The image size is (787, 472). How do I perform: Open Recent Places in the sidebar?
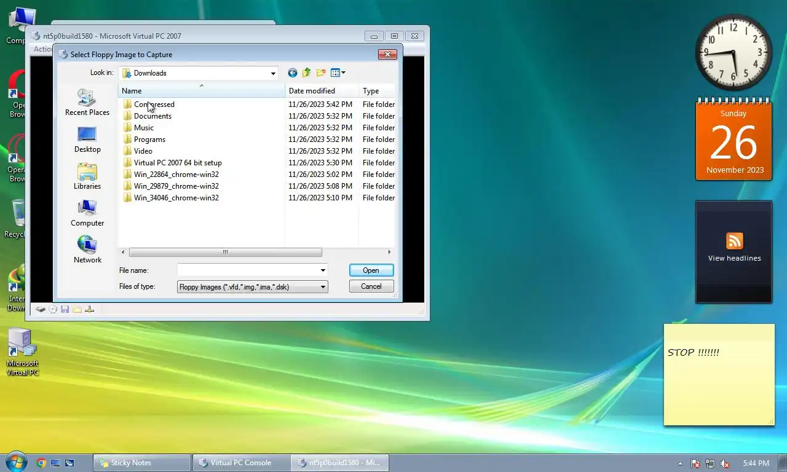87,103
